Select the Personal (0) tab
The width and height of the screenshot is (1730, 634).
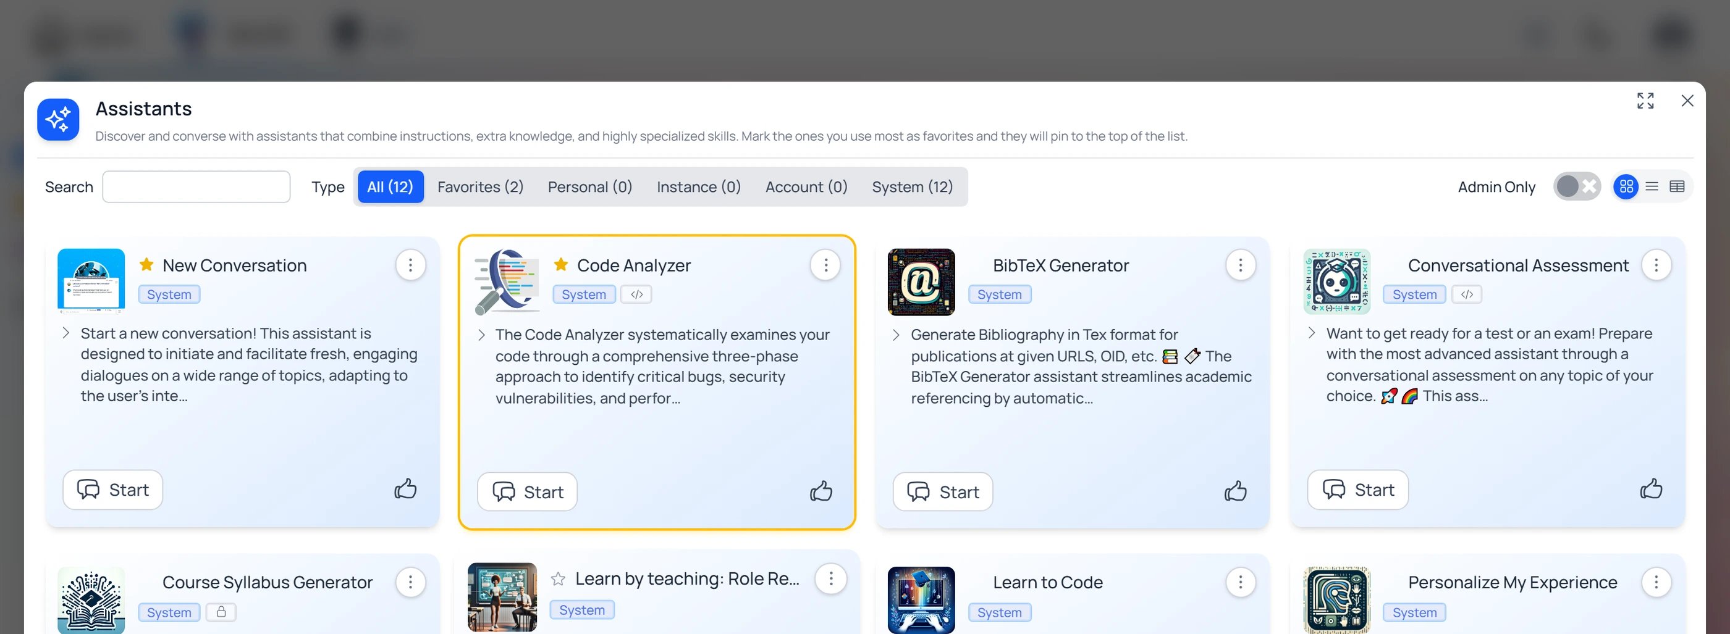point(589,186)
